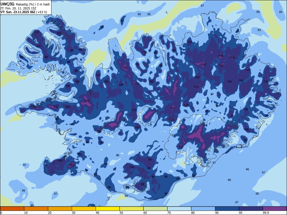Screen dimensions: 287x215
Task: Click the '83' humidity value on the map
Action: click(x=259, y=30)
